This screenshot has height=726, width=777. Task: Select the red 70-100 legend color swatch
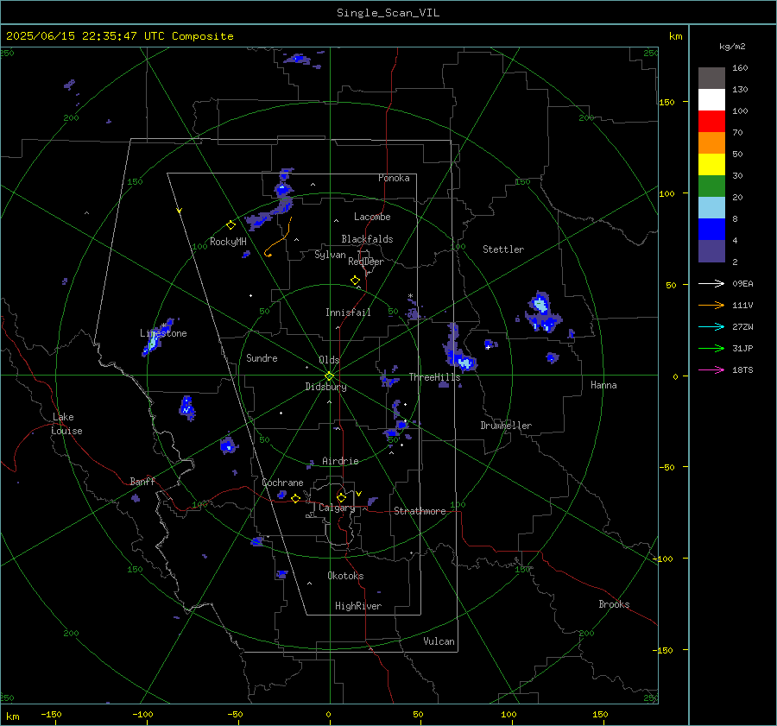711,122
